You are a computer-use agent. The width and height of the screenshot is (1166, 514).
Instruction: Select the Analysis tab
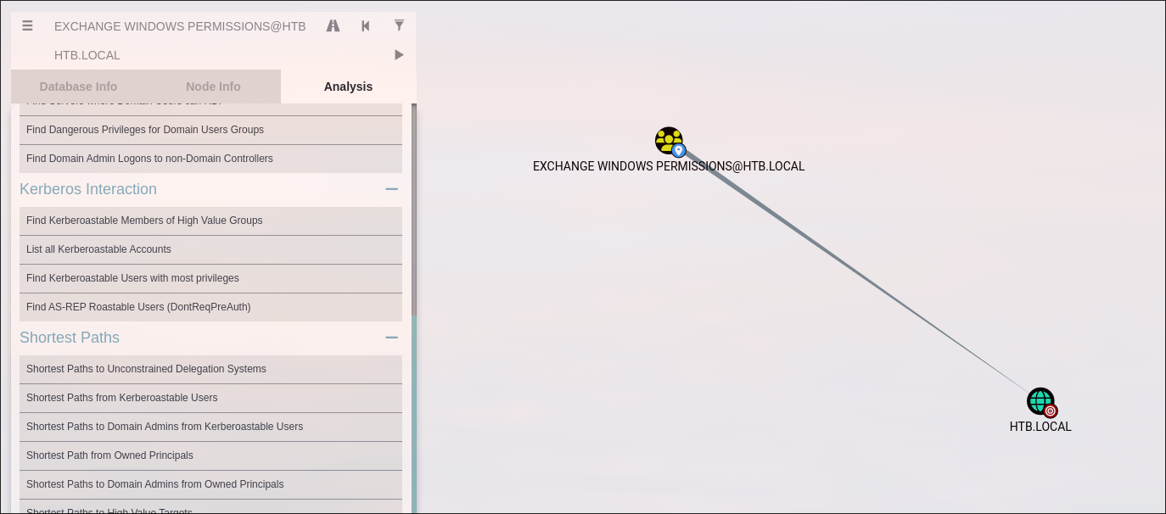click(x=348, y=87)
